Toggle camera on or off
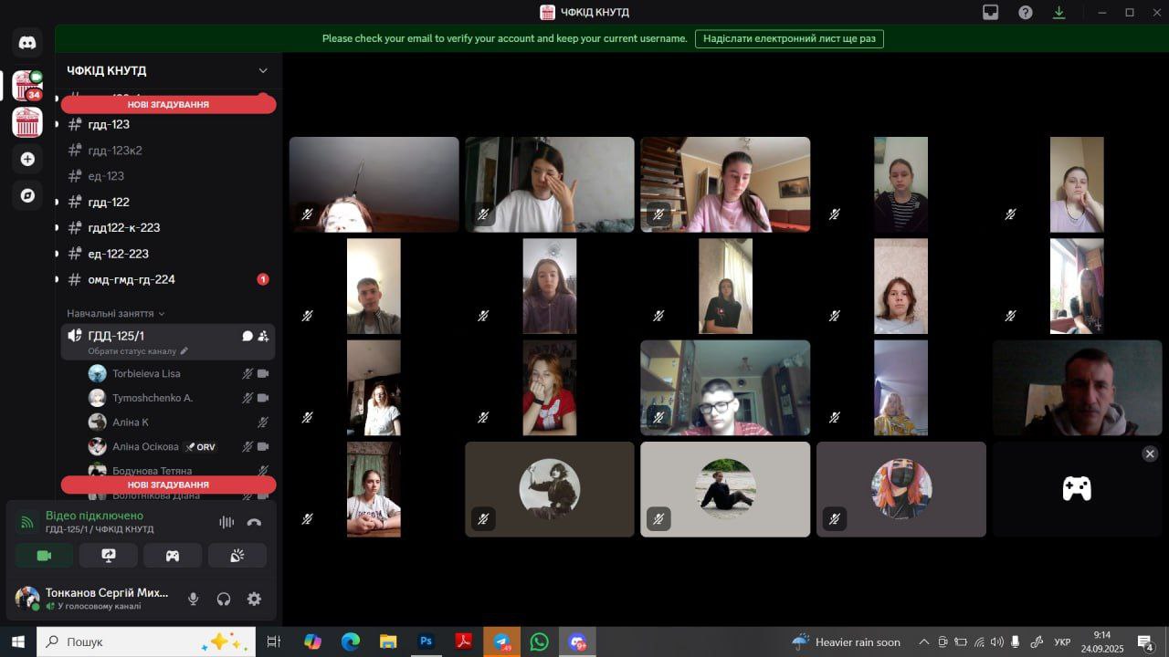The width and height of the screenshot is (1169, 657). (x=44, y=555)
